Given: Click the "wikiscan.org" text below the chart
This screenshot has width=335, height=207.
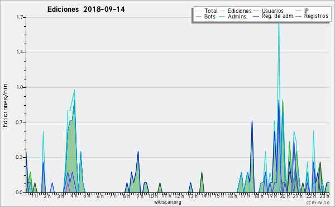Looking at the screenshot, I should [x=167, y=202].
